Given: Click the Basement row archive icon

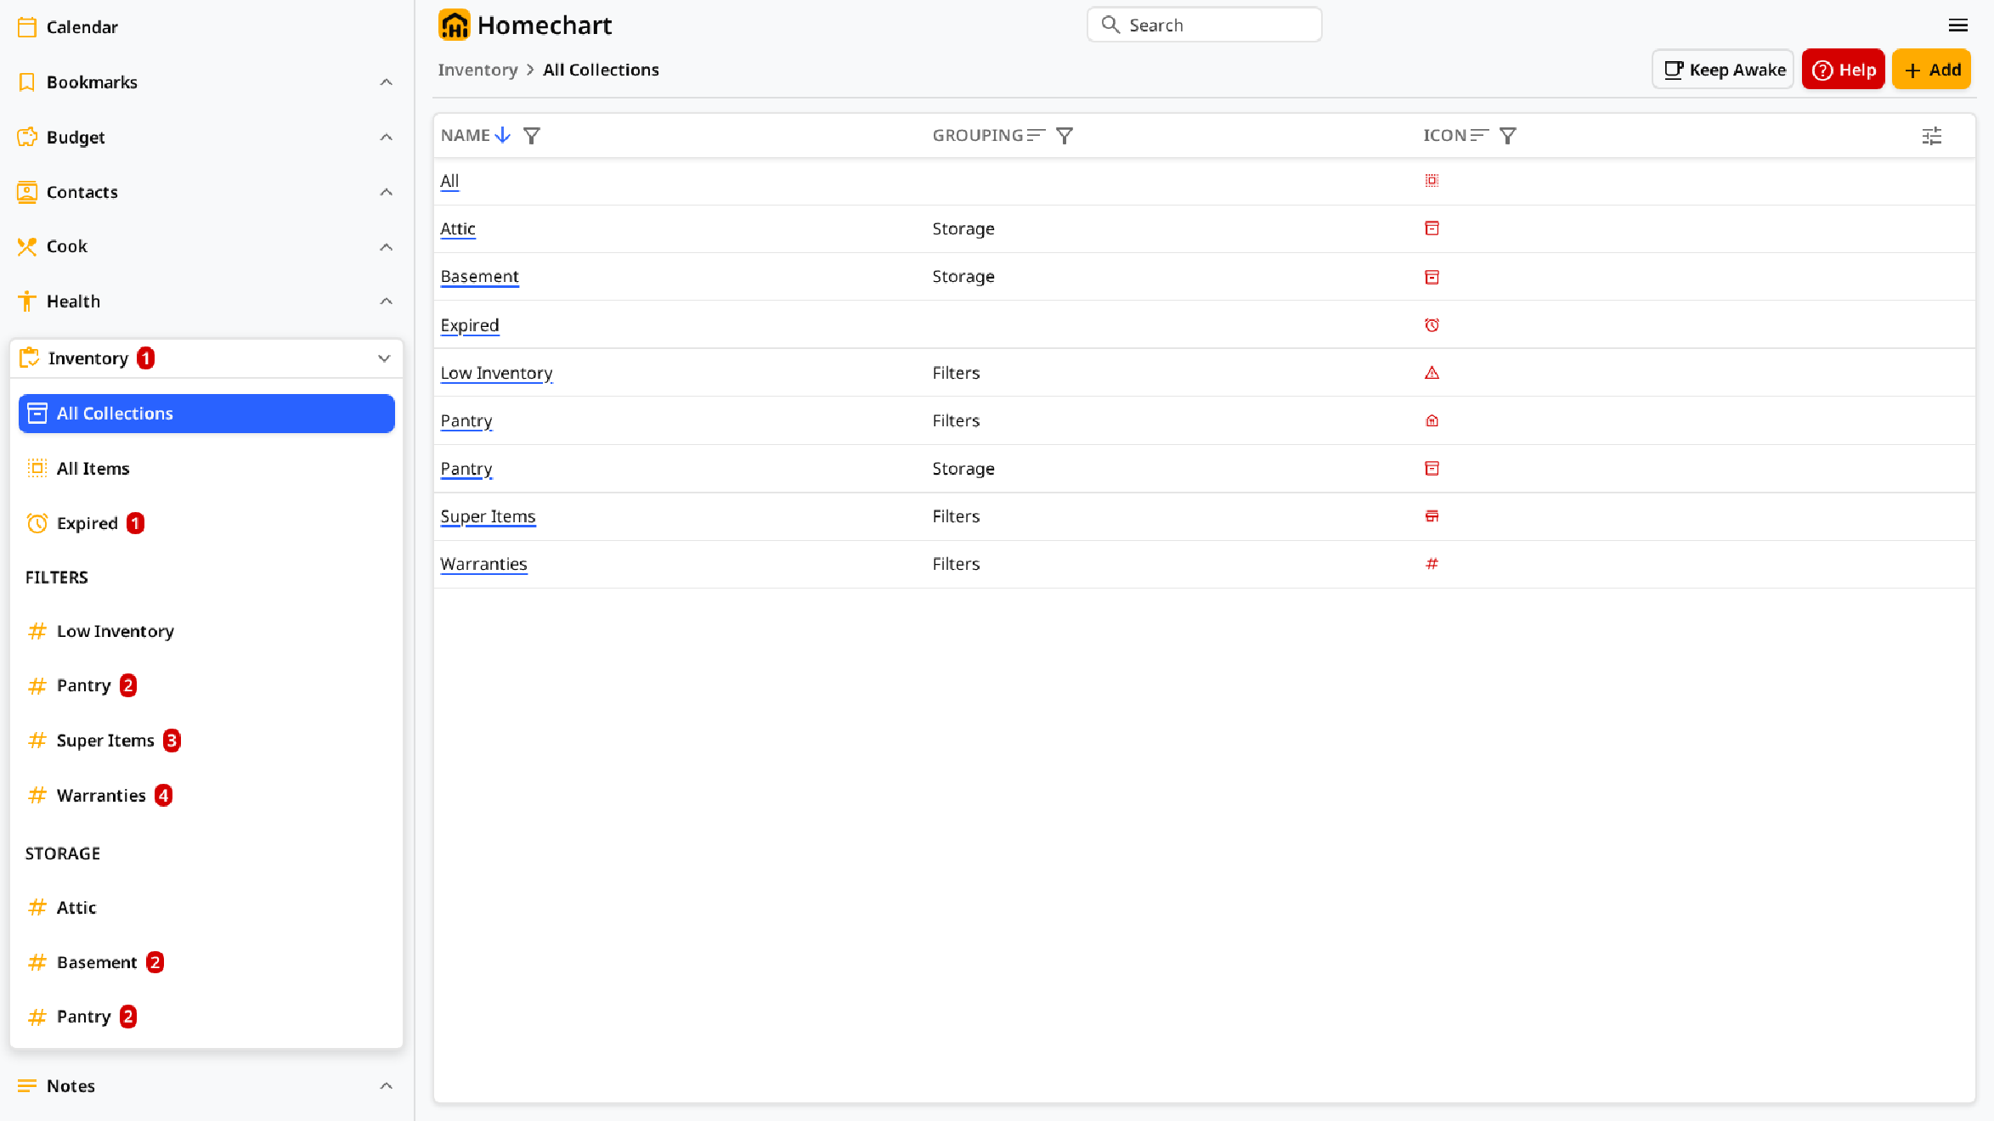Looking at the screenshot, I should pyautogui.click(x=1432, y=277).
